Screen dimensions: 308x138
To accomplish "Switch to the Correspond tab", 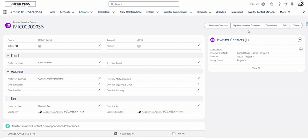I will point(237,12).
